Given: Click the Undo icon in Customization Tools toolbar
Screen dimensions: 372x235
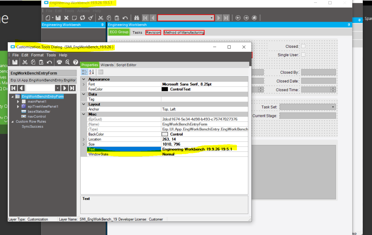Looking at the screenshot, I should [49, 62].
